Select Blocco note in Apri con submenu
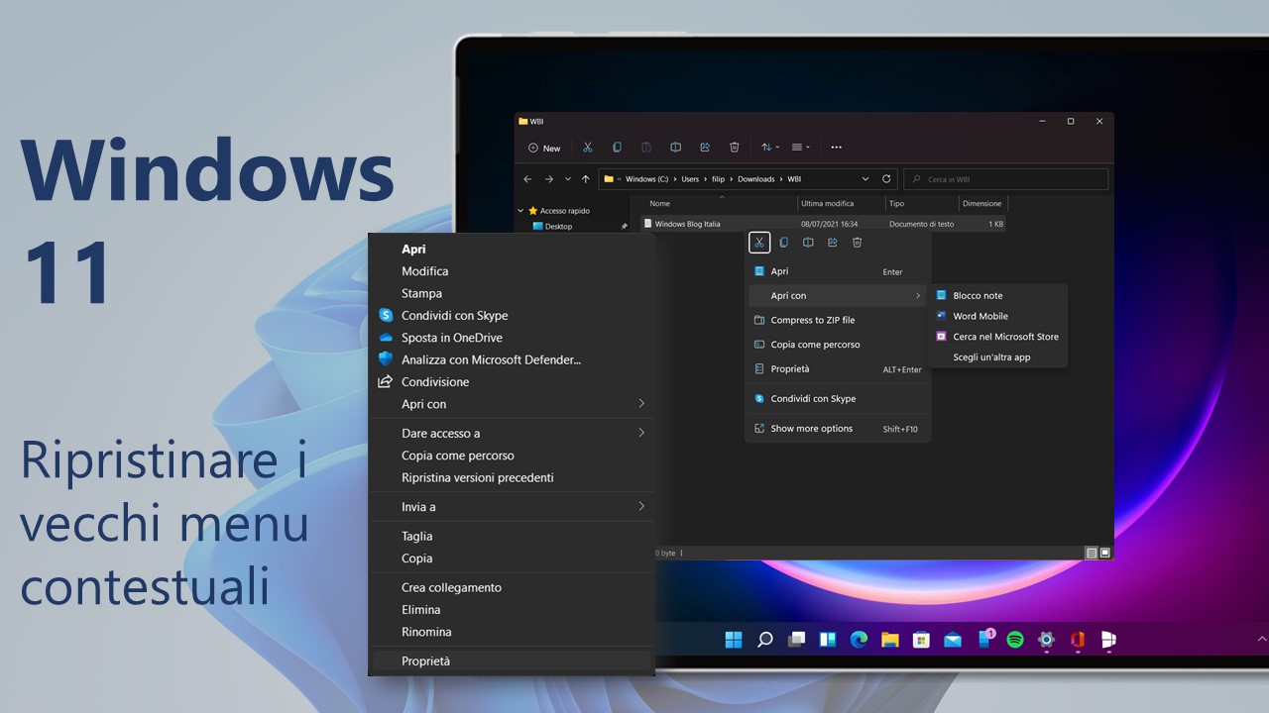This screenshot has height=713, width=1269. 997,295
